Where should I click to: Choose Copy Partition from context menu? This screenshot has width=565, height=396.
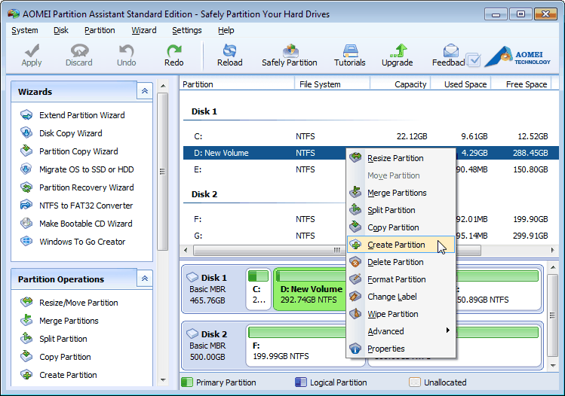(x=401, y=227)
